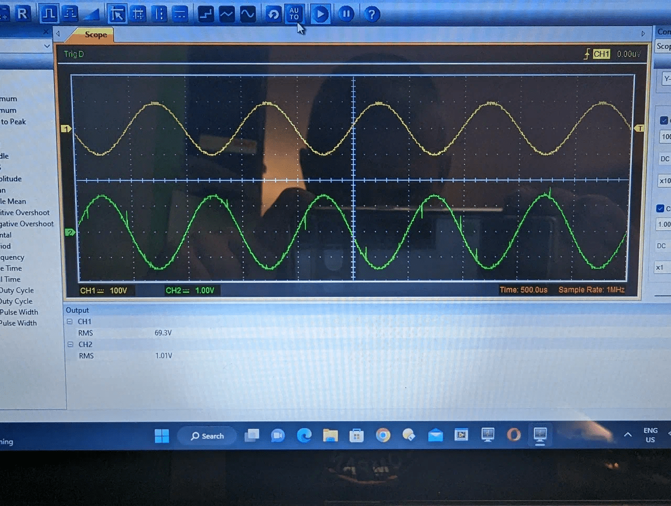
Task: Click the CH2 1.00V scale readout
Action: pyautogui.click(x=190, y=290)
